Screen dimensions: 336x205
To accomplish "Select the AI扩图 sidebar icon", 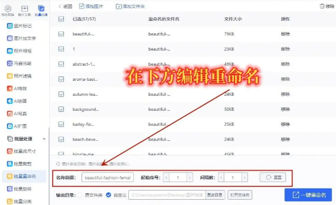I will coord(10,126).
